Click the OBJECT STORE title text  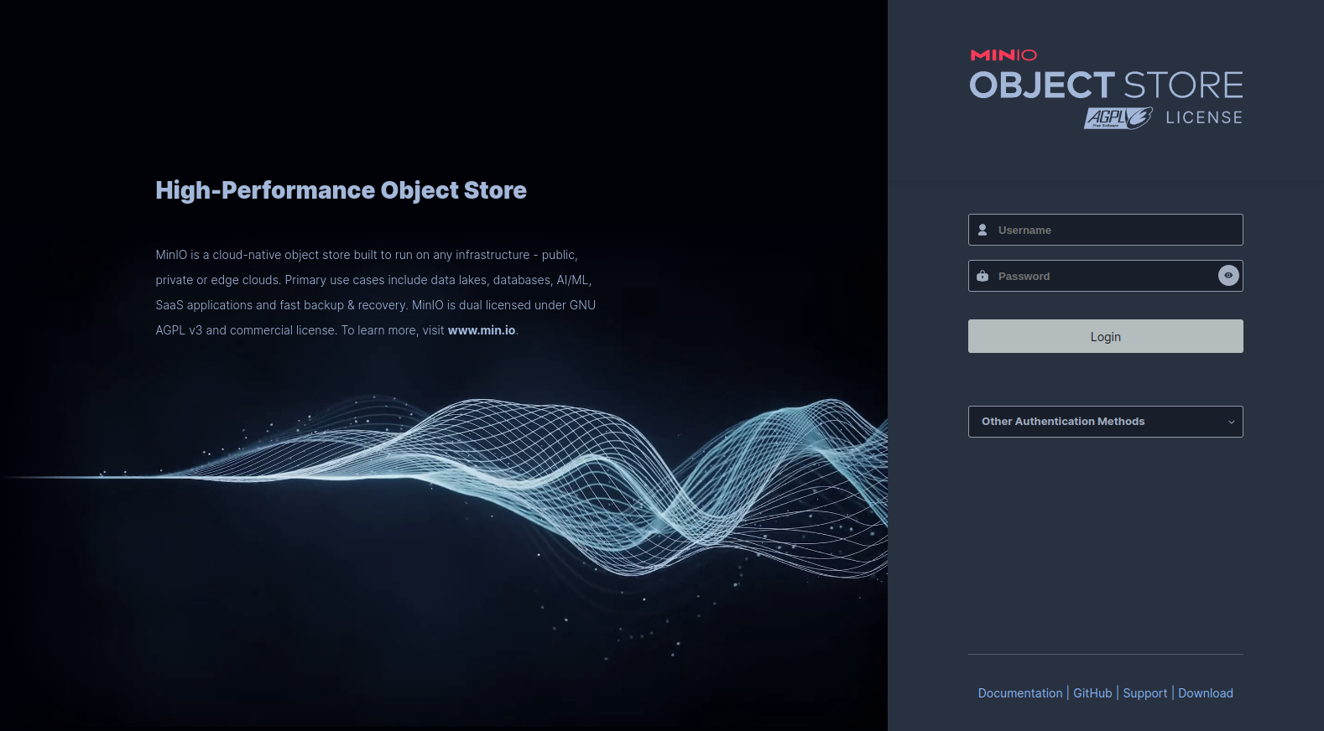pyautogui.click(x=1106, y=86)
